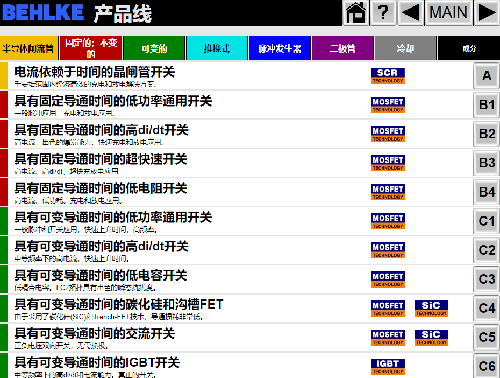Viewport: 500px width, 378px height.
Task: Open the green 可变的 category tab
Action: coord(154,48)
